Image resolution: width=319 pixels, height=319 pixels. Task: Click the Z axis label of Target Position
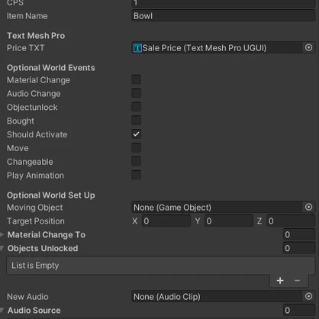pyautogui.click(x=259, y=221)
